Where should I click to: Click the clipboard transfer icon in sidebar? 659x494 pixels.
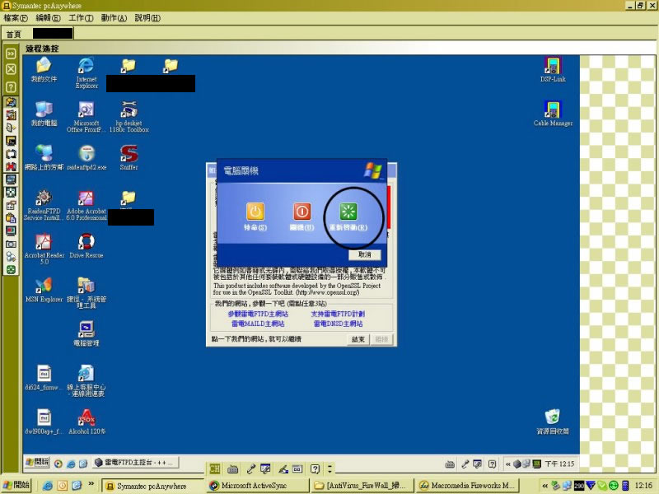tap(11, 218)
